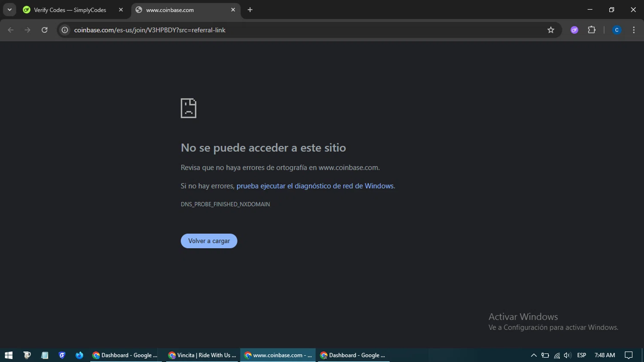The image size is (644, 362).
Task: Open the Bitwarden shield taskbar icon
Action: point(62,355)
